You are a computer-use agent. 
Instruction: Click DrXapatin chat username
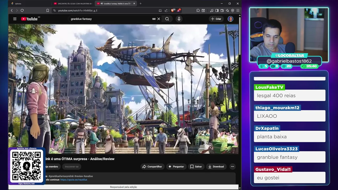pyautogui.click(x=267, y=128)
